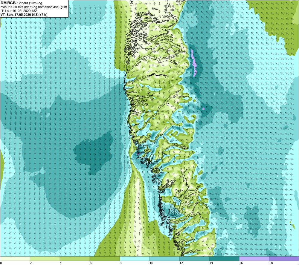Click the legend scale label '2'

tap(31, 263)
